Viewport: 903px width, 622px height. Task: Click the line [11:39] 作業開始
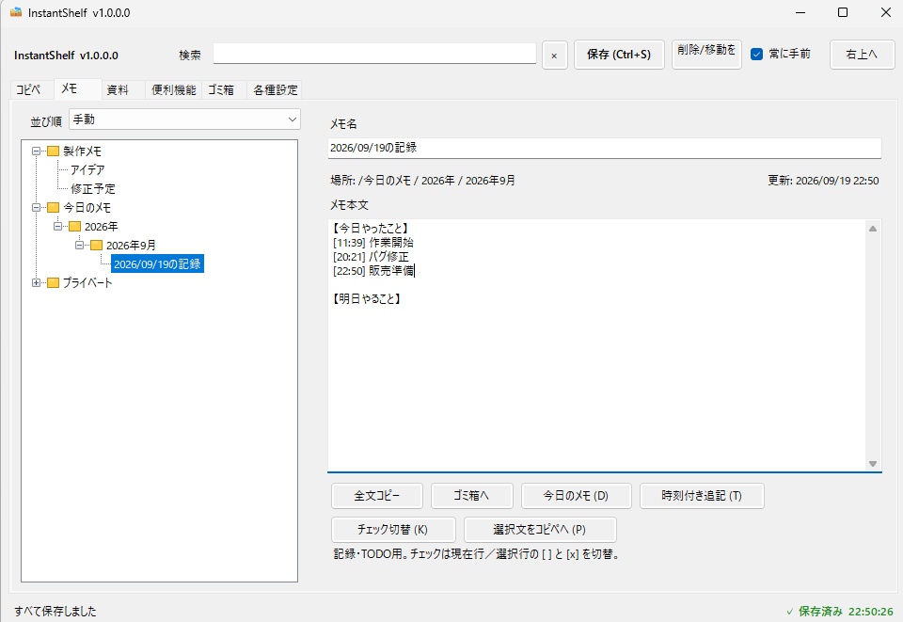(x=373, y=243)
